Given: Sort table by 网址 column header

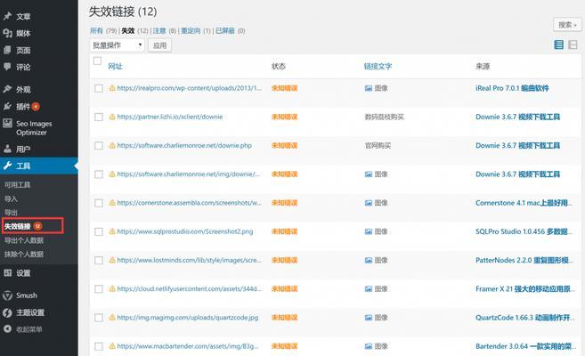Looking at the screenshot, I should [115, 67].
